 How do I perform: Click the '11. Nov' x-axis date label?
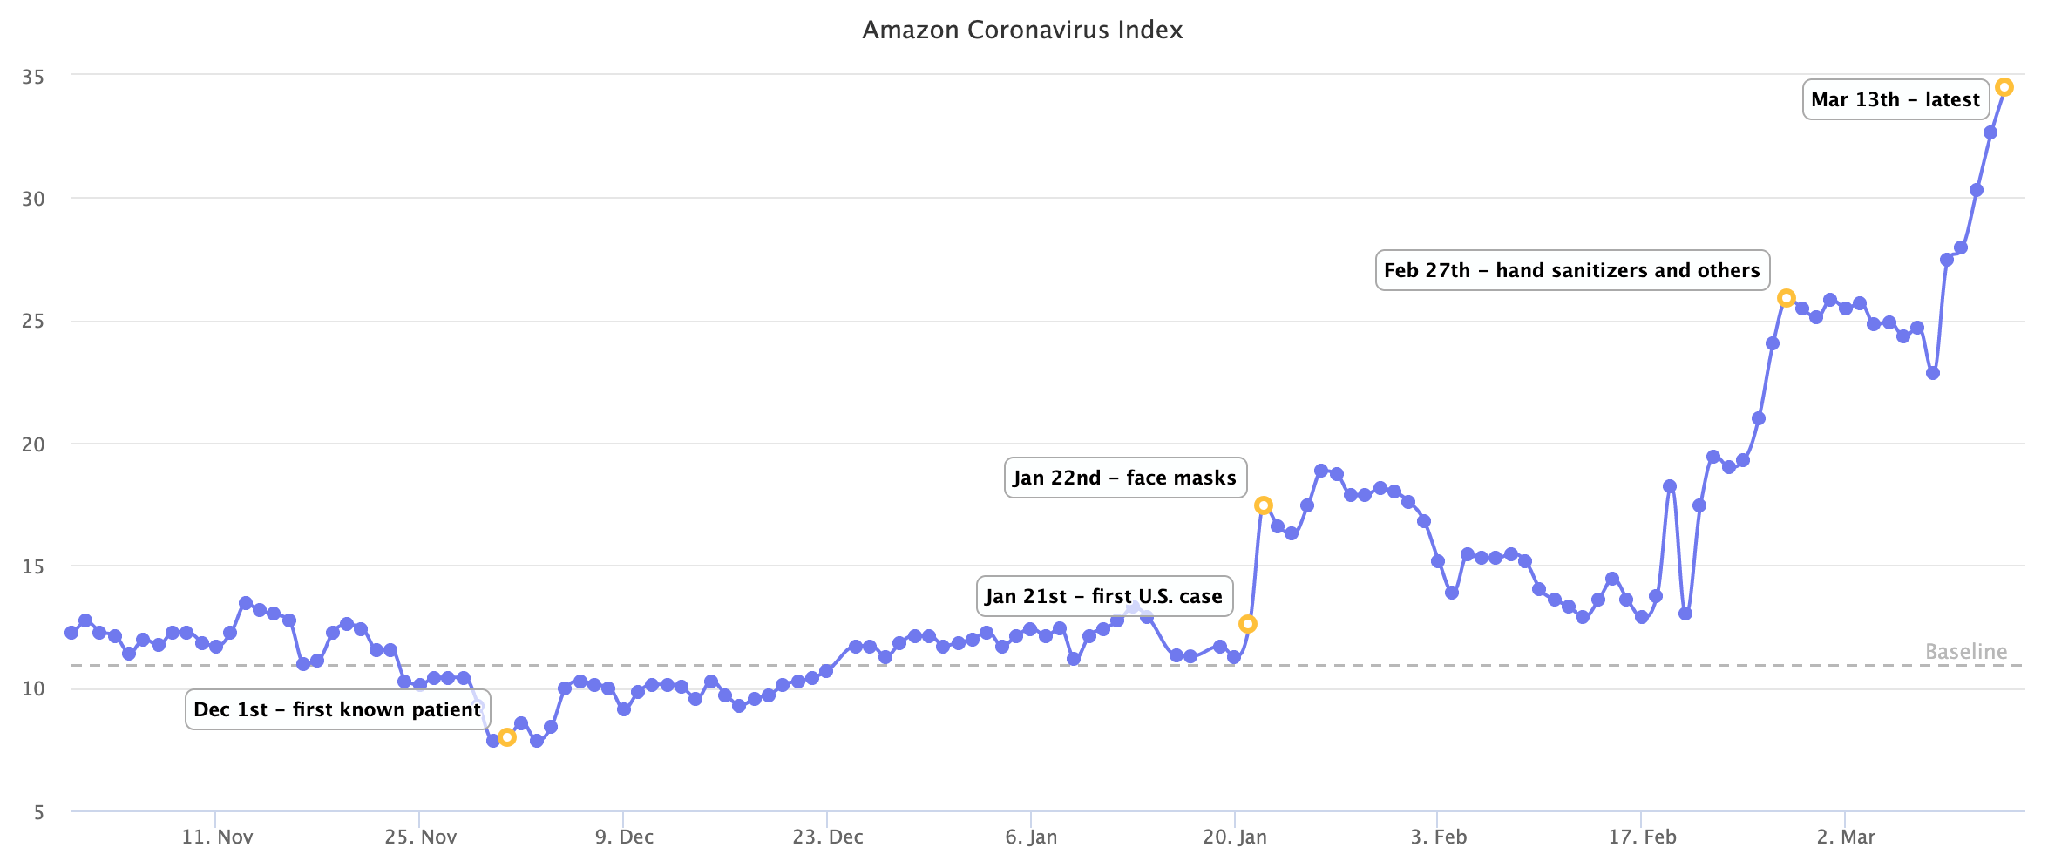pos(217,837)
